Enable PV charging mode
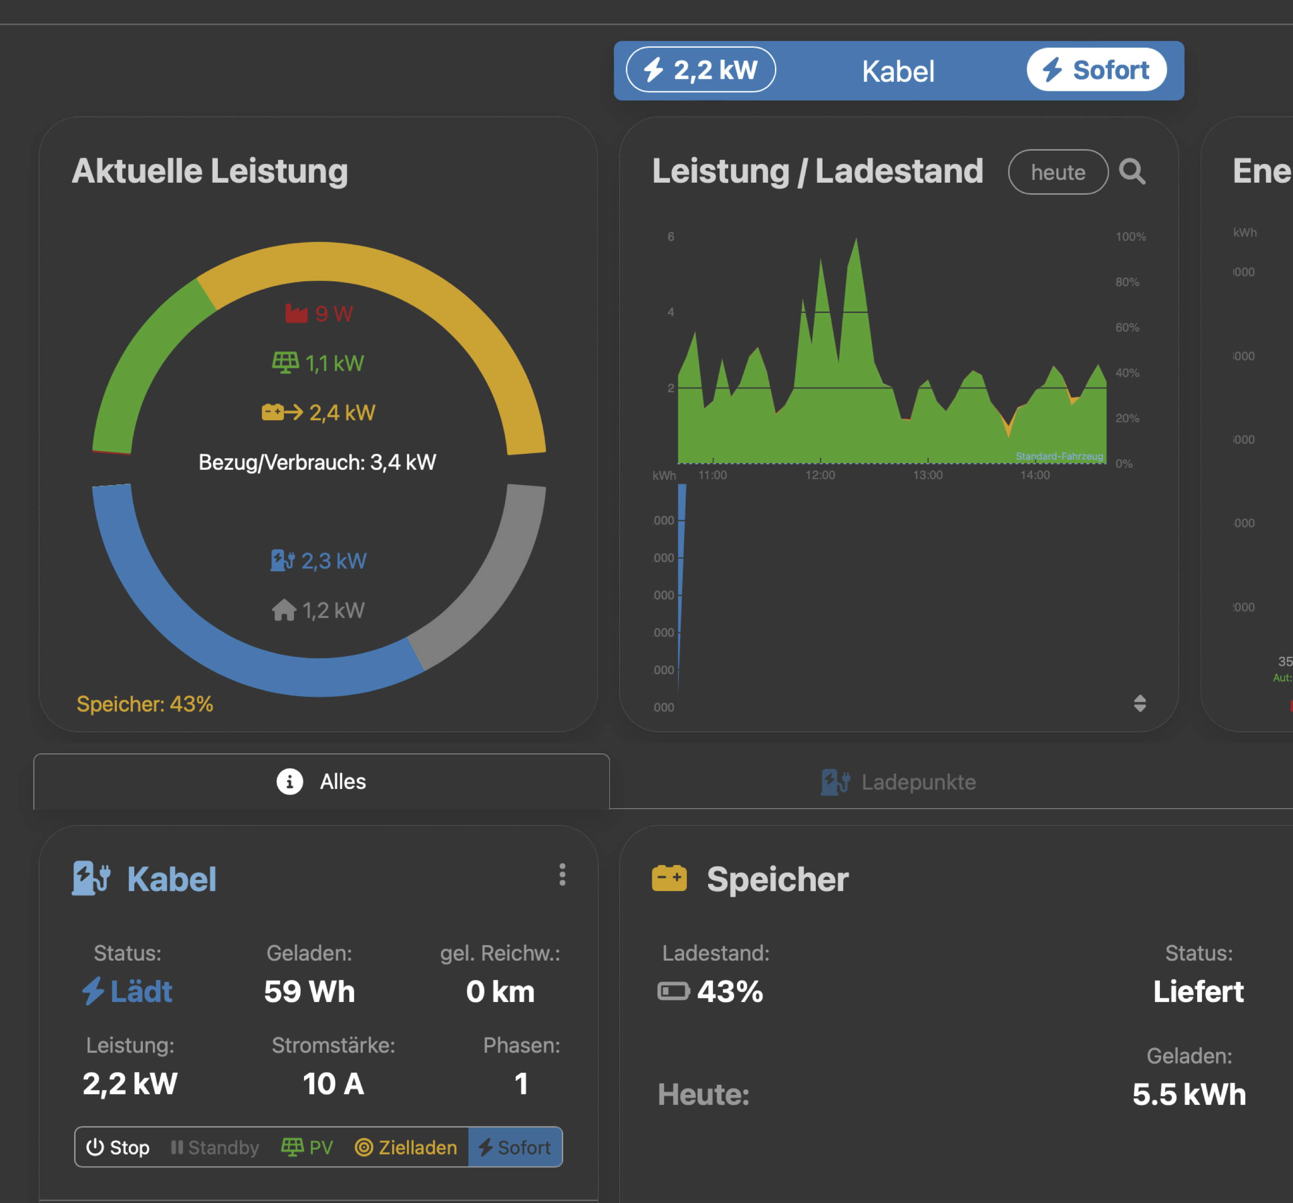The image size is (1293, 1203). 307,1147
